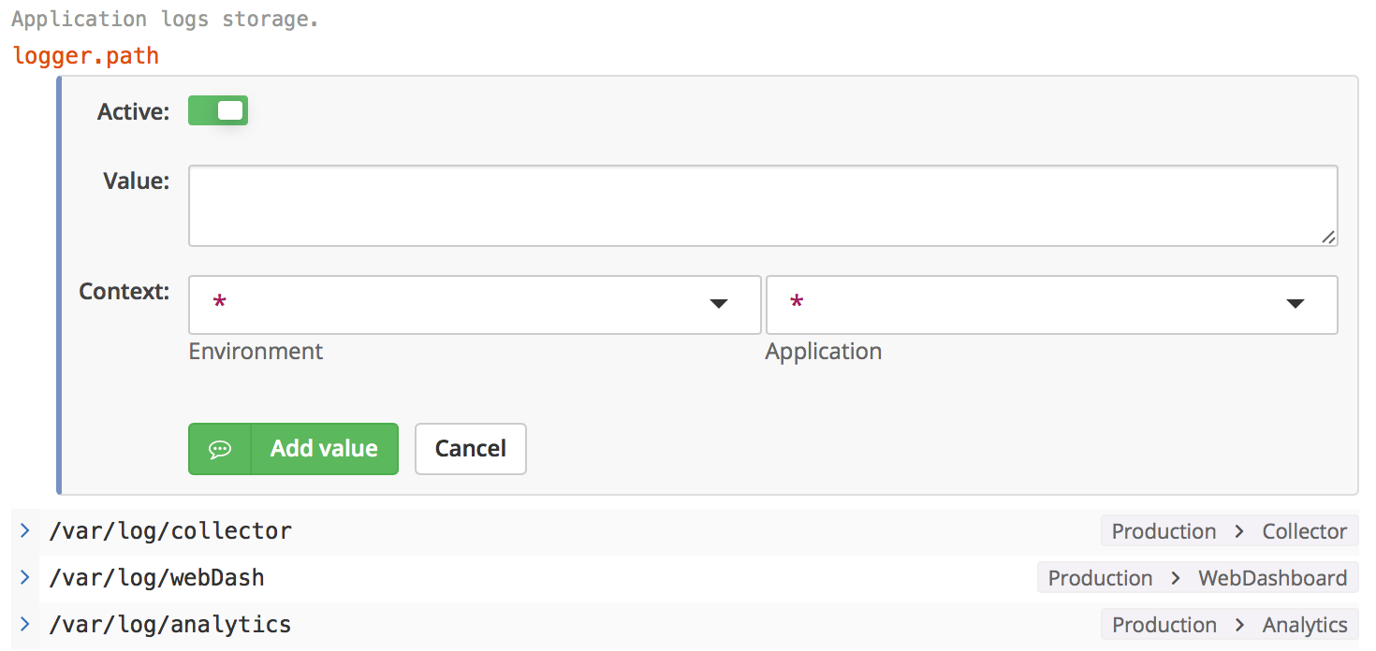Select the Production > Analytics context tag
This screenshot has height=651, width=1376.
tap(1229, 625)
